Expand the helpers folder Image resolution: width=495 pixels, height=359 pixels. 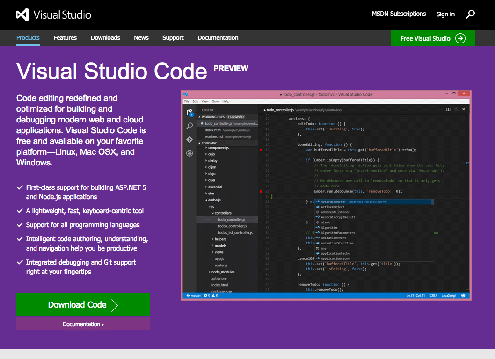click(219, 239)
